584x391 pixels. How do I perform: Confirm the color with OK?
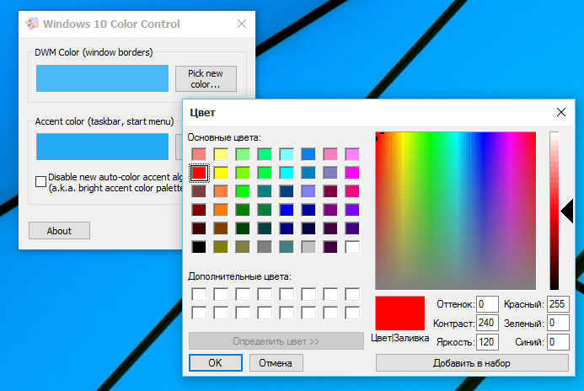tap(215, 362)
